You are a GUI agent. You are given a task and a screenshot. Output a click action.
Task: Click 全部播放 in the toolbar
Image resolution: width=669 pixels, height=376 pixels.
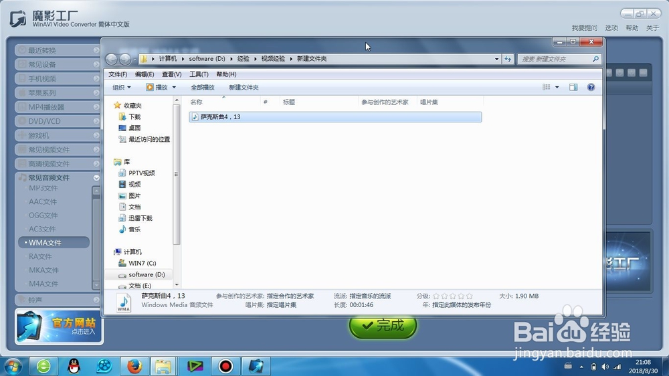[x=203, y=88]
